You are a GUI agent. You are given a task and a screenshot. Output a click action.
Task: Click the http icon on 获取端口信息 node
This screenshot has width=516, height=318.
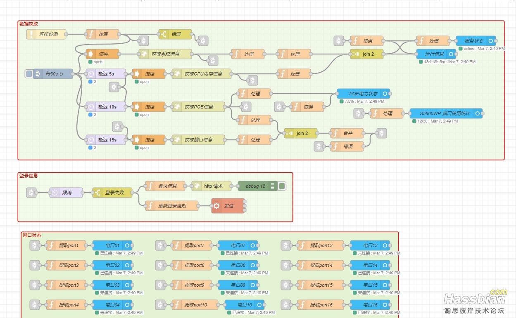(x=177, y=140)
